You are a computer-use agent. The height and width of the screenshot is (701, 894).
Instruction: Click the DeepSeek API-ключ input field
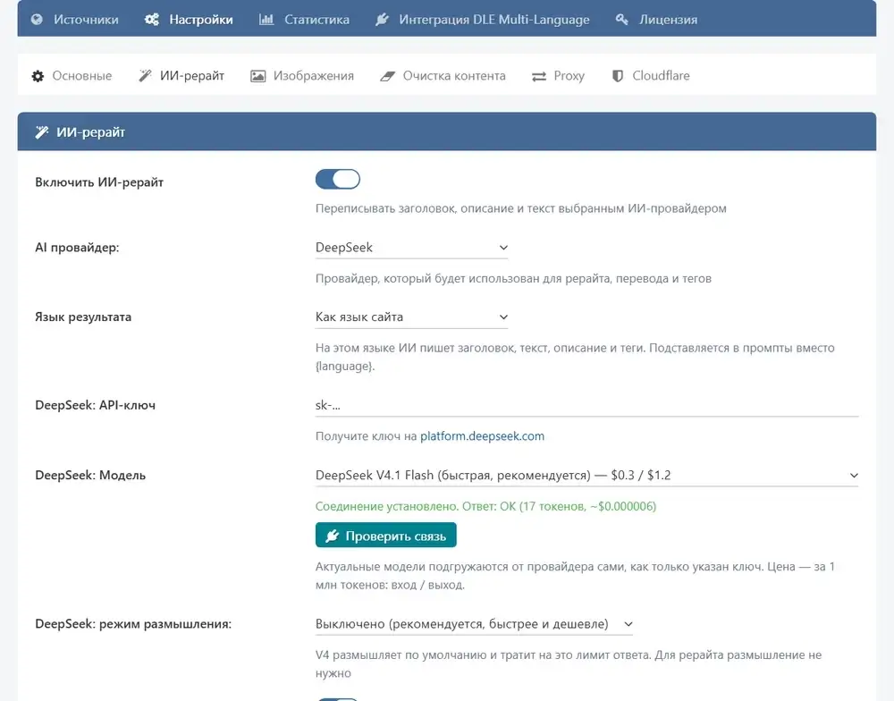(x=586, y=406)
